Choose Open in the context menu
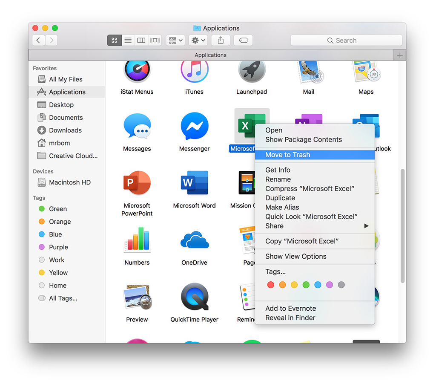 point(315,130)
